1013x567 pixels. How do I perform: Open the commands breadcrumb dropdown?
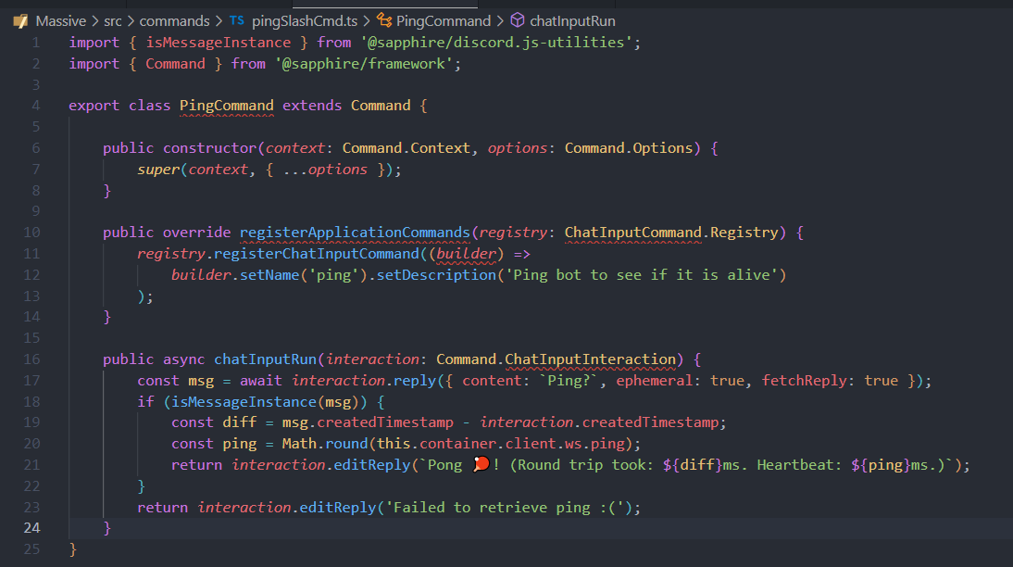pyautogui.click(x=175, y=19)
